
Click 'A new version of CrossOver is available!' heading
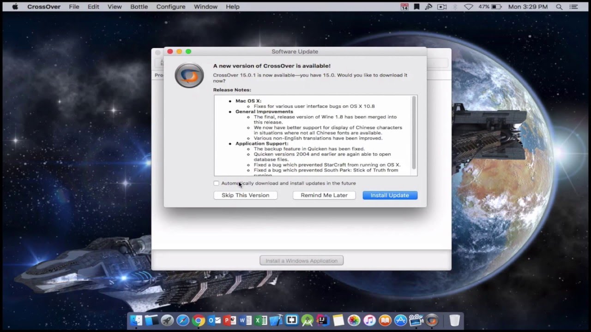[271, 66]
